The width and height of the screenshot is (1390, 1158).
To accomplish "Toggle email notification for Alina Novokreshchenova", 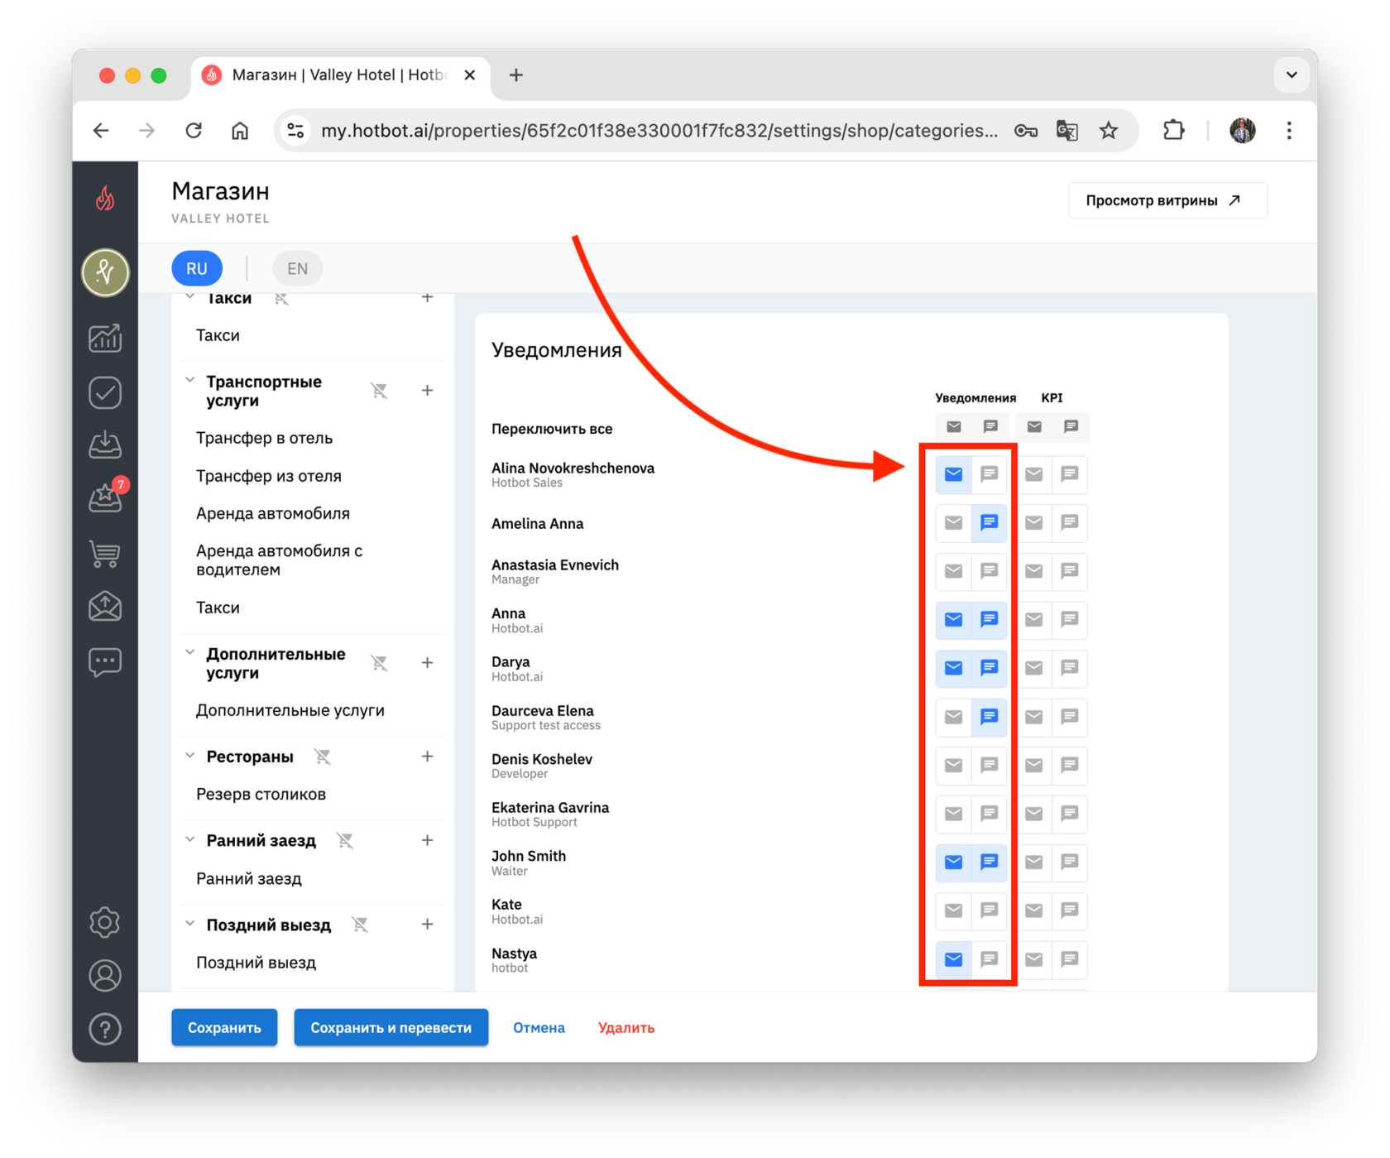I will 954,474.
